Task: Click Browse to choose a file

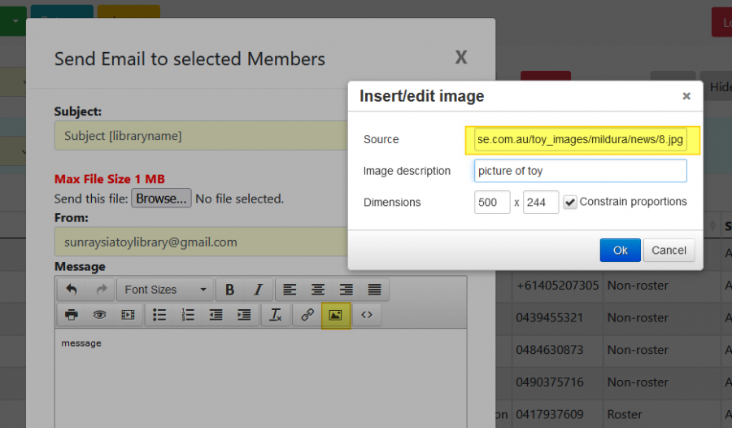Action: pos(162,198)
